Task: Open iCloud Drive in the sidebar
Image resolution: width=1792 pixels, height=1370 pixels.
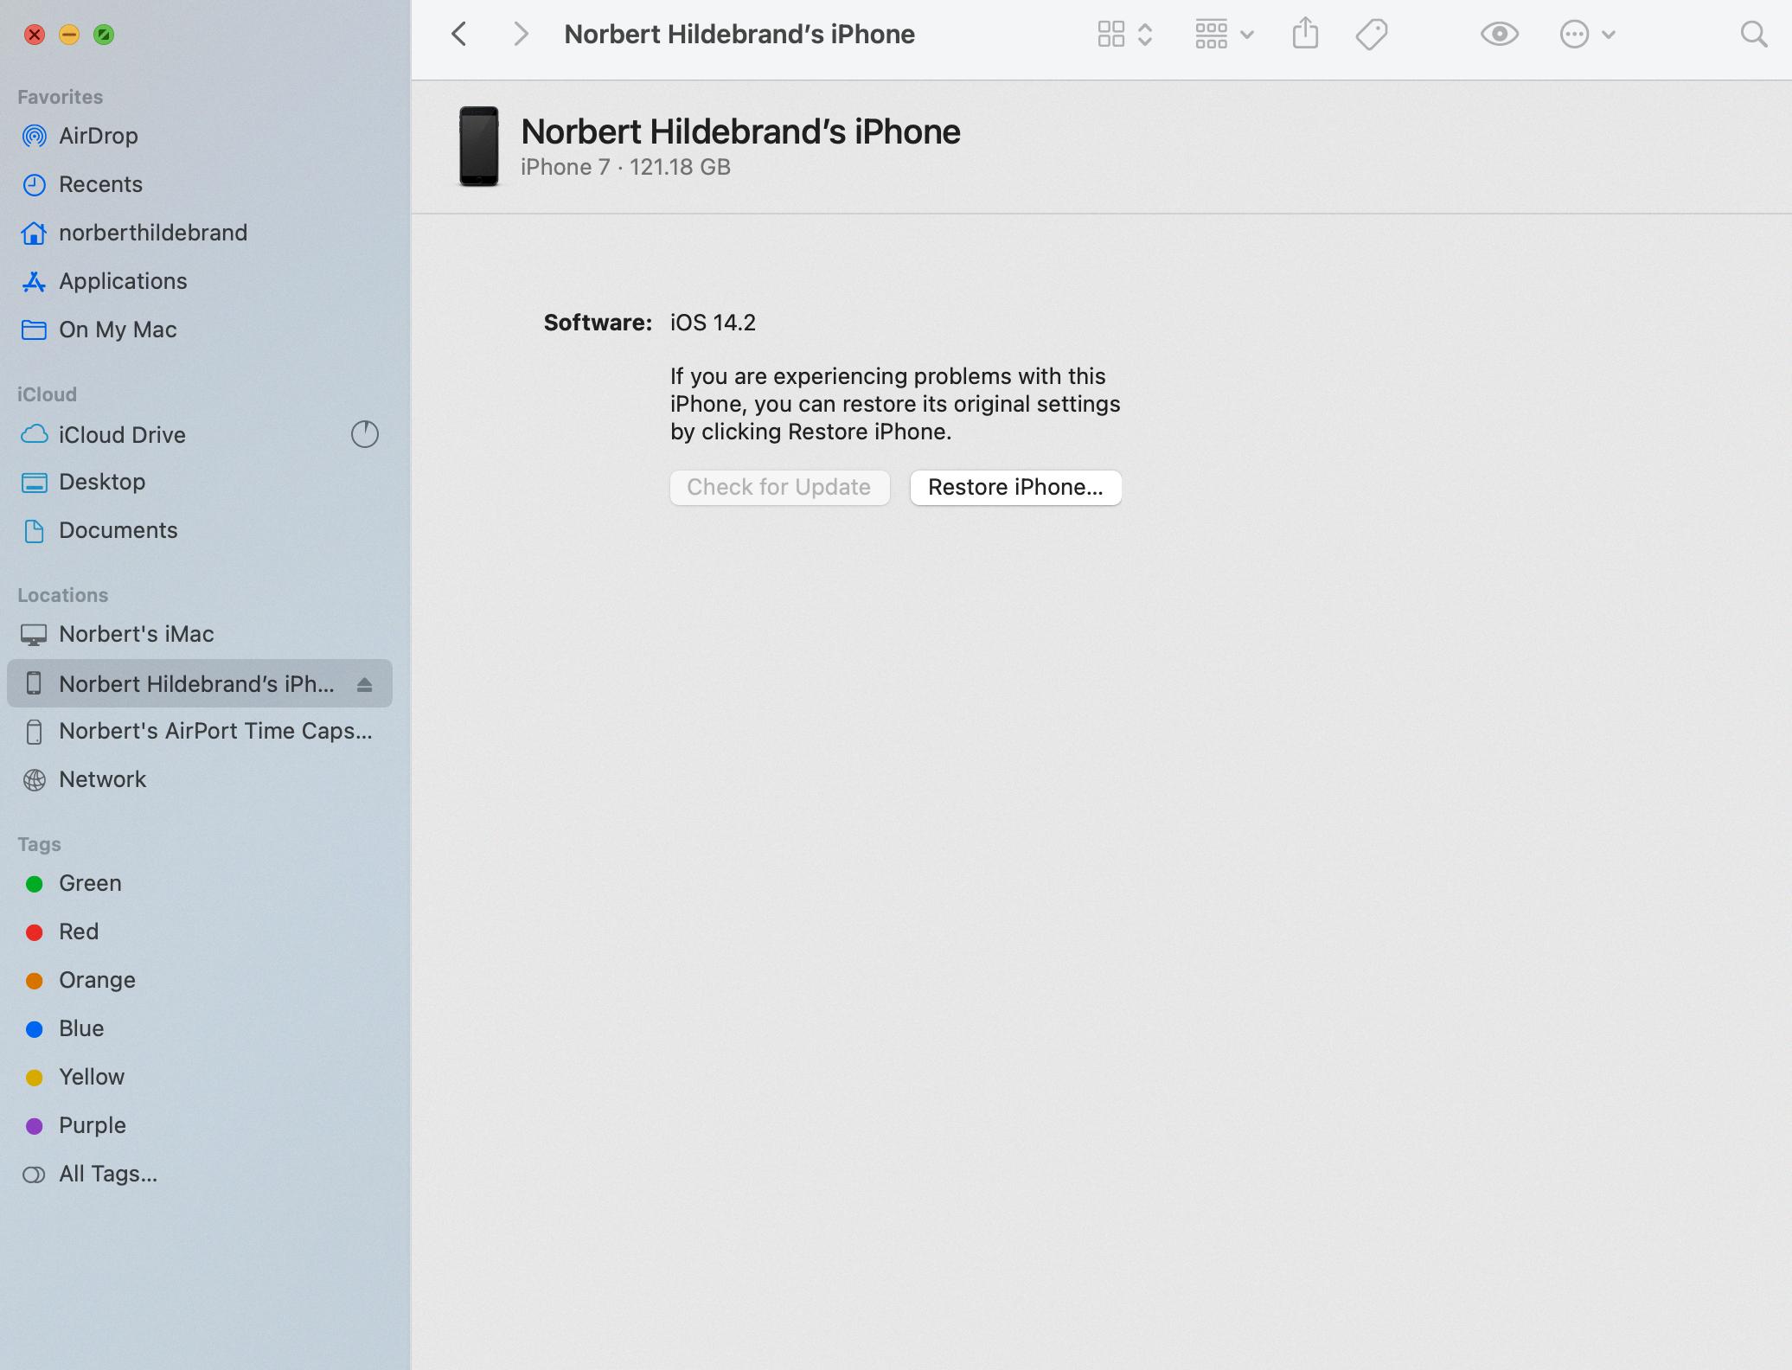Action: point(122,435)
